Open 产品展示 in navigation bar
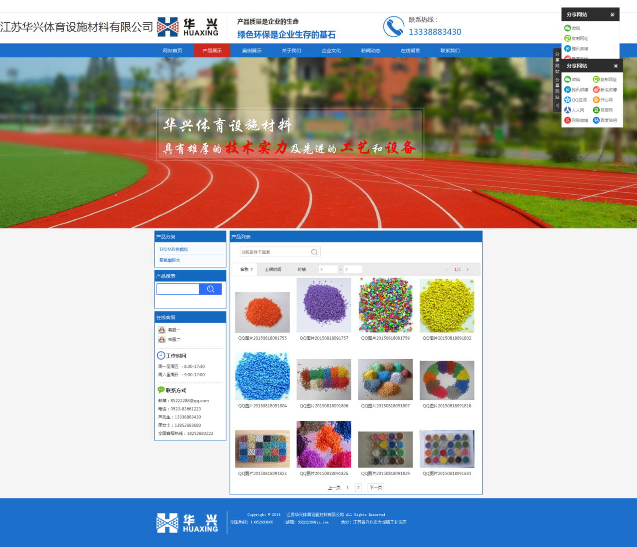 click(x=212, y=50)
